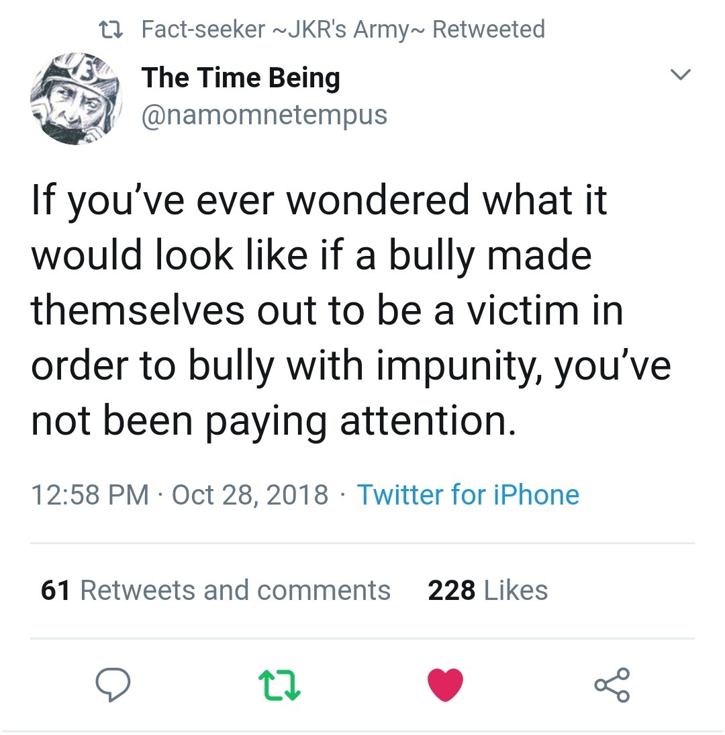Viewport: 725px width, 735px height.
Task: Open the share icon options
Action: (x=612, y=684)
